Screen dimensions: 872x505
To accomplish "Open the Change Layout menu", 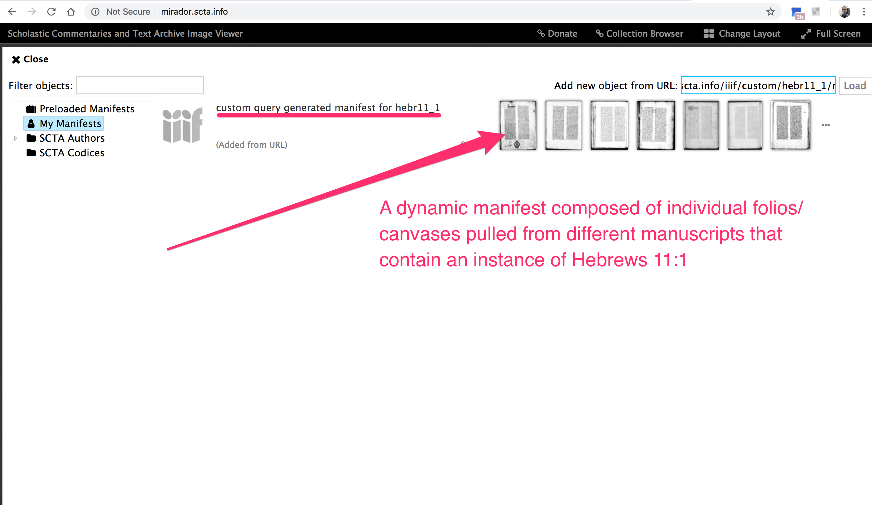I will [742, 34].
